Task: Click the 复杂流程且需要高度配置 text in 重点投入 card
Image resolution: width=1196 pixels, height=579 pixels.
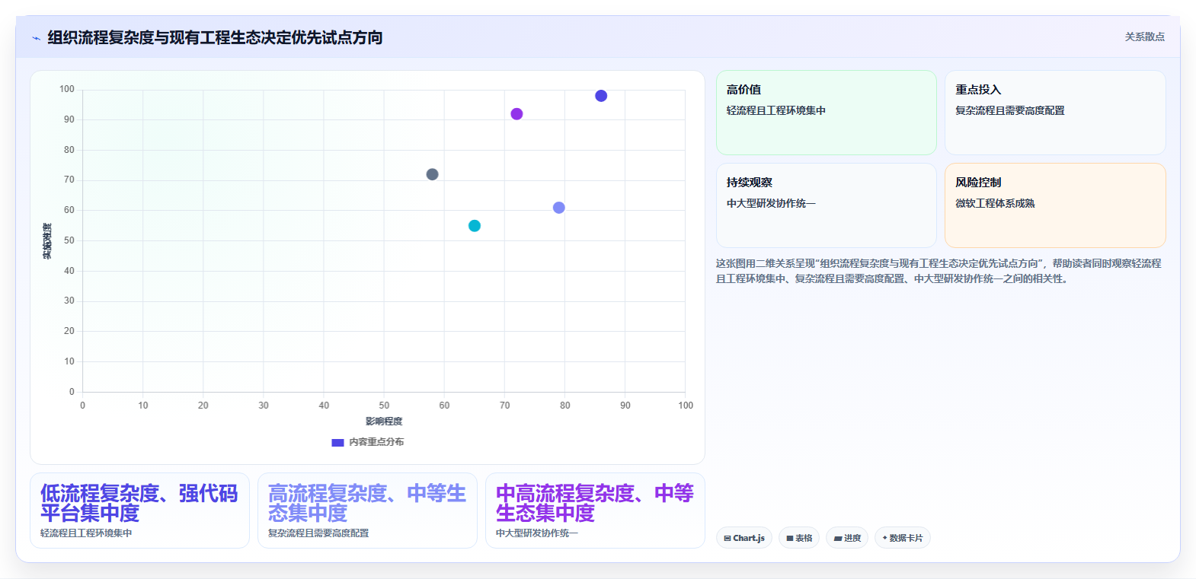Action: [1010, 110]
